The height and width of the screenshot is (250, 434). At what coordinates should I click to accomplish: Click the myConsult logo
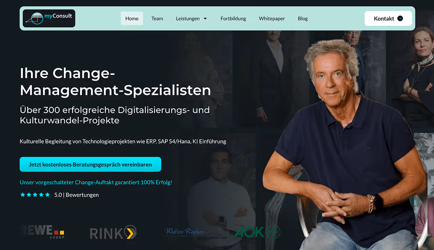click(49, 19)
